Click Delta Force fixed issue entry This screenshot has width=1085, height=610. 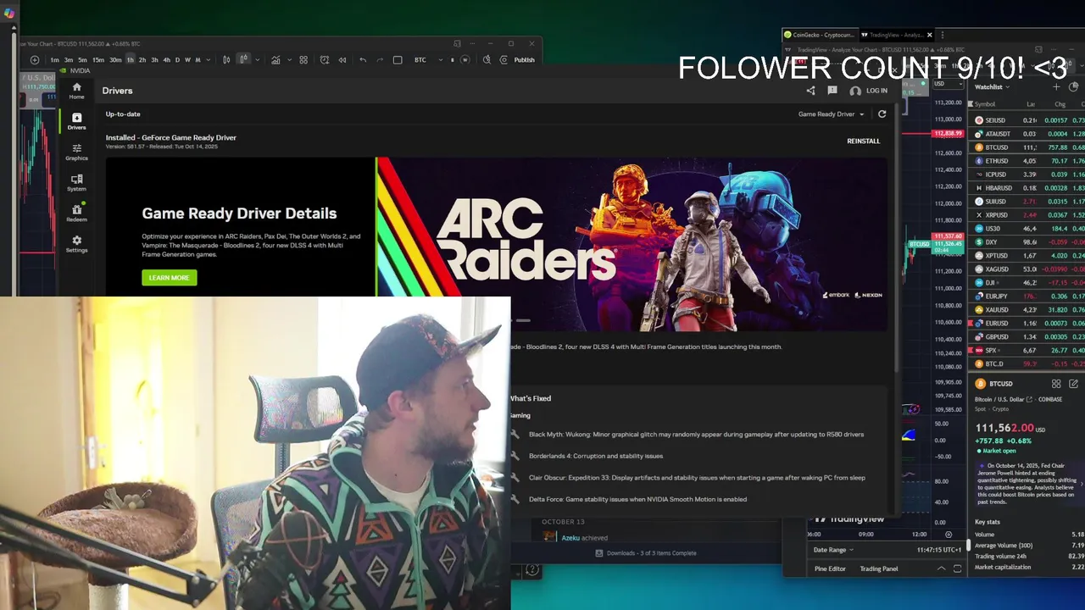tap(637, 499)
